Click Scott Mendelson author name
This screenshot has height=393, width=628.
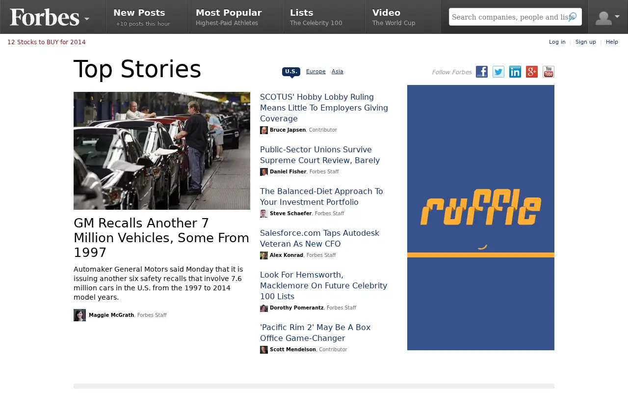tap(293, 350)
